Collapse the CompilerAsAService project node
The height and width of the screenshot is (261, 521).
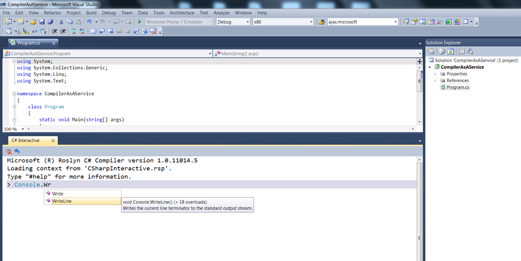[429, 67]
